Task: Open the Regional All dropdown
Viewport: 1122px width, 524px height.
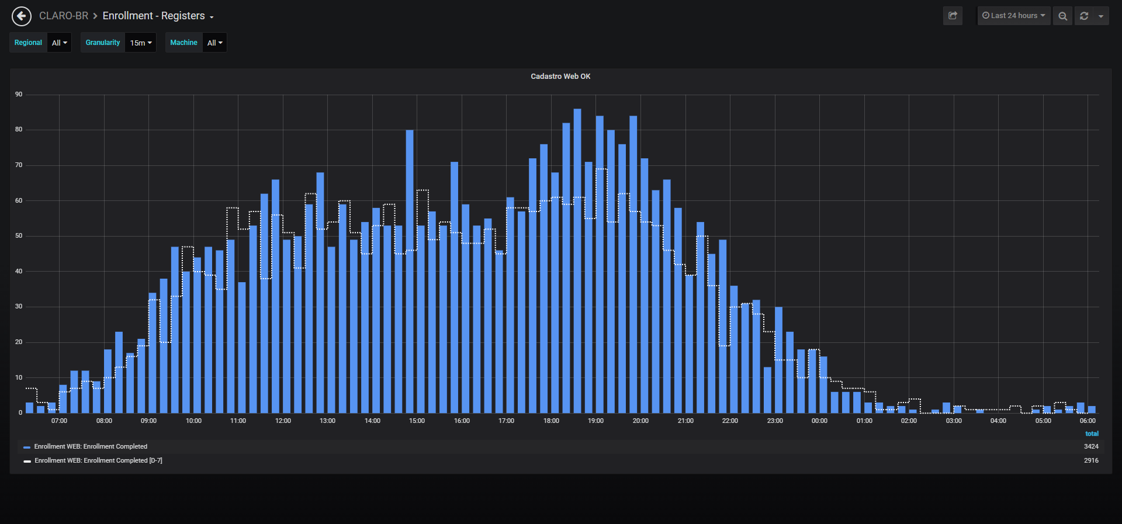Action: pyautogui.click(x=60, y=43)
